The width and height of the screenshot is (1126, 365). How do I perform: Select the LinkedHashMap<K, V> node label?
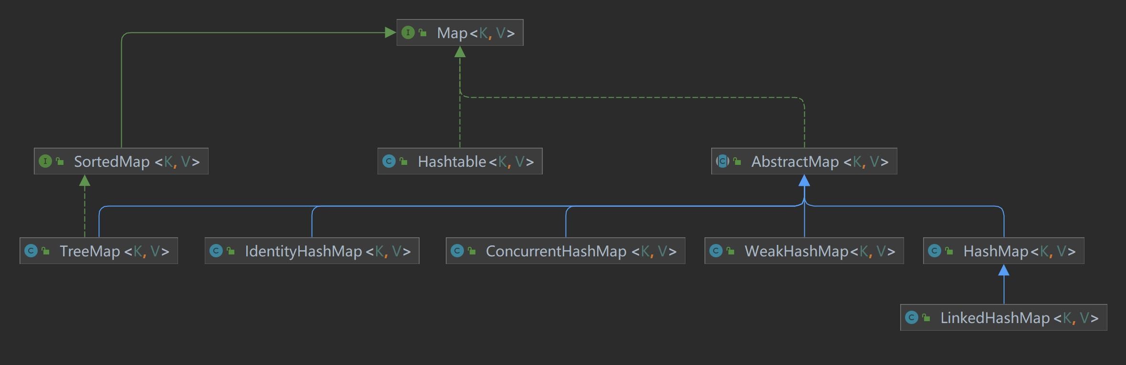(x=1019, y=318)
